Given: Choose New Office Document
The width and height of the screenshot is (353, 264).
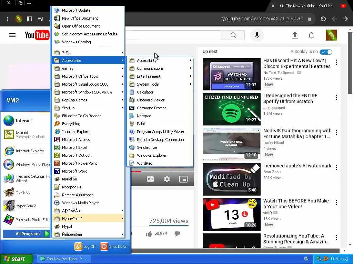Looking at the screenshot, I should [x=88, y=18].
